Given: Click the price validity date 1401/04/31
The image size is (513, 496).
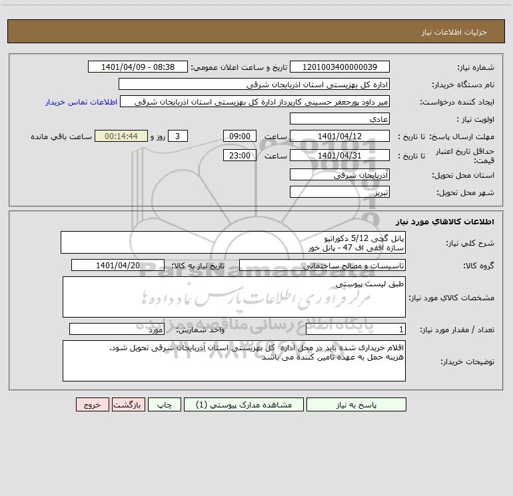Looking at the screenshot, I should pos(340,155).
